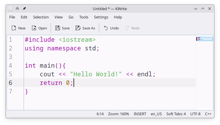Click the int keyword on line 4
This screenshot has width=220, height=125.
click(x=30, y=66)
